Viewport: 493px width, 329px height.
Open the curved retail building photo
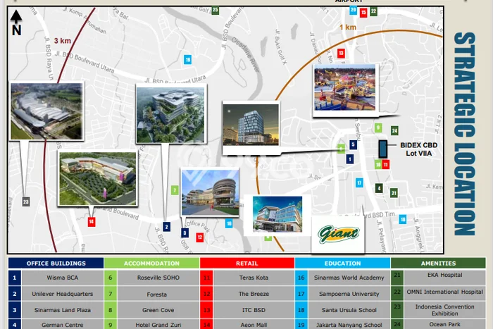coord(210,193)
